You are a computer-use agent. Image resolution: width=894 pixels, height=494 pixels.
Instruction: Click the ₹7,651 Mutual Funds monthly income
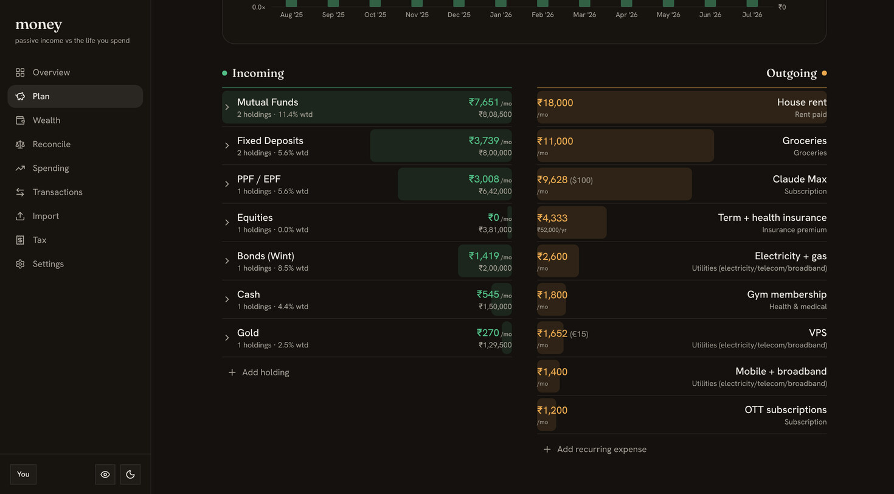pos(484,102)
